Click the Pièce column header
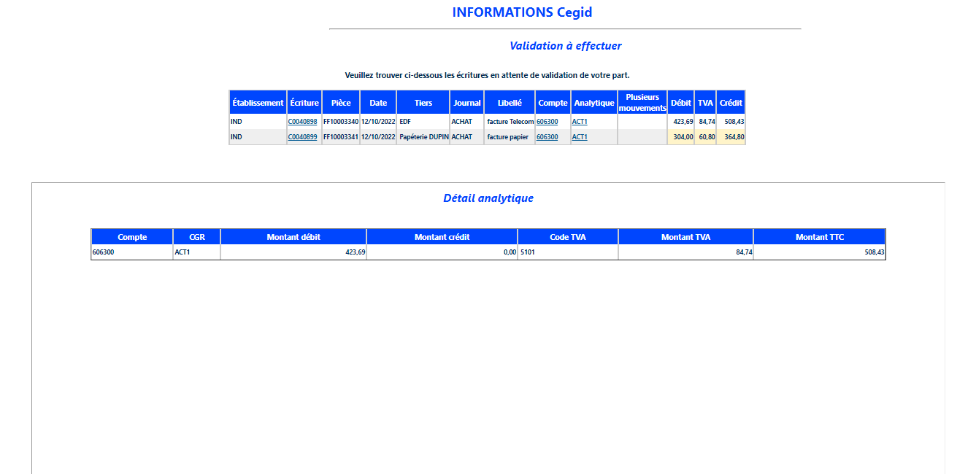The width and height of the screenshot is (976, 474). [341, 103]
